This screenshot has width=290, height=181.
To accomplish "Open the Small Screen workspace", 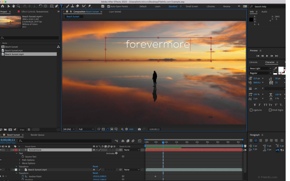I will [x=192, y=6].
